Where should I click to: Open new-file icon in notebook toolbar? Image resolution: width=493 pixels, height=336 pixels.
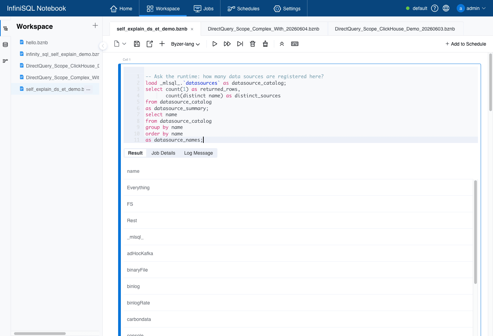pos(117,44)
